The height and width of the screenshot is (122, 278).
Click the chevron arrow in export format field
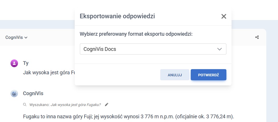click(x=220, y=49)
